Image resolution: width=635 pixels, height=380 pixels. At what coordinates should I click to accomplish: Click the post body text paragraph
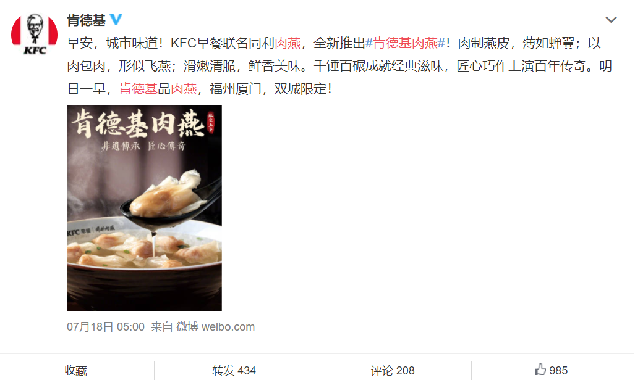coord(340,66)
